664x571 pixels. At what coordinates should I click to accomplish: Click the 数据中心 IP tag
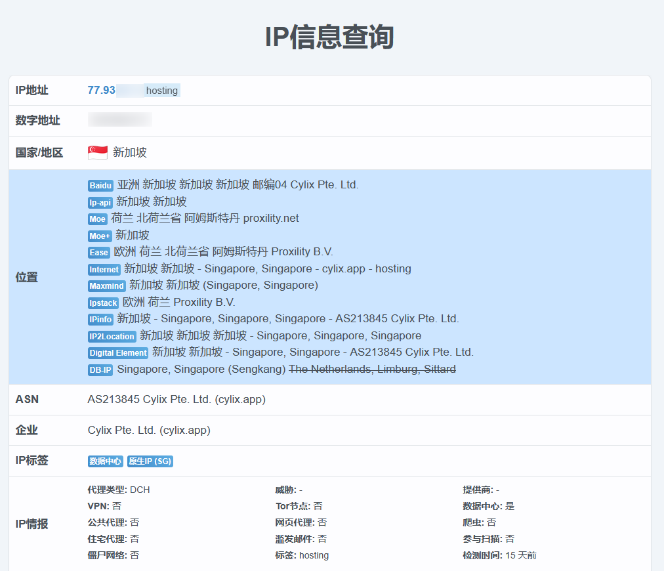coord(105,461)
